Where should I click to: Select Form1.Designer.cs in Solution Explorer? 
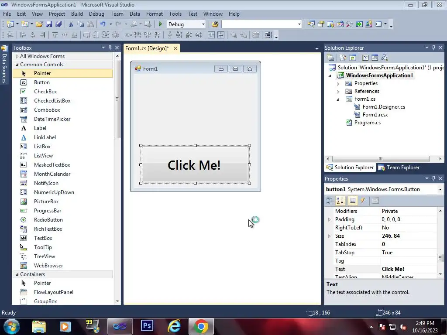click(384, 107)
